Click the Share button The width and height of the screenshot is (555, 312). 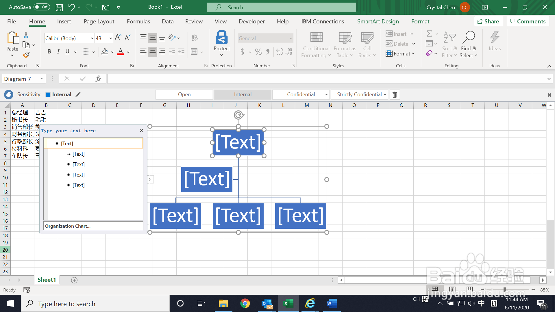[x=488, y=21]
